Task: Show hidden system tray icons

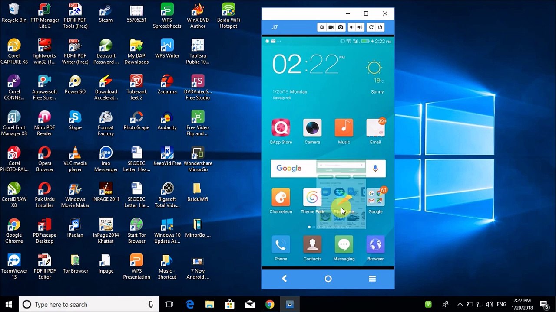Action: [460, 304]
